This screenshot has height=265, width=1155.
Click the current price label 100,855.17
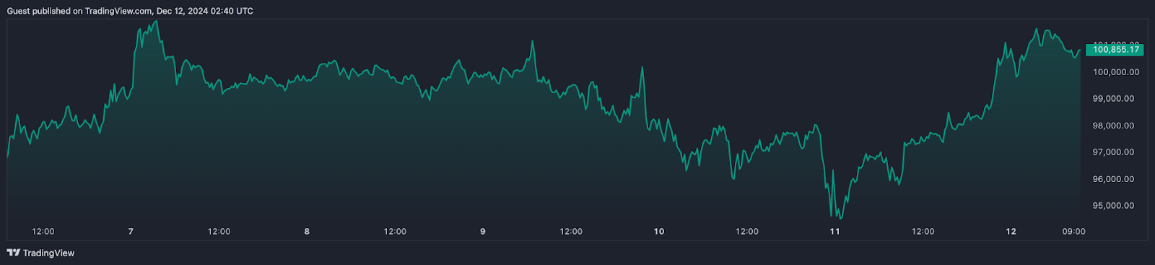pos(1115,50)
